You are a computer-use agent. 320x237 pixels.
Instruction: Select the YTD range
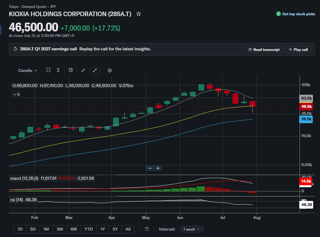tap(89, 229)
